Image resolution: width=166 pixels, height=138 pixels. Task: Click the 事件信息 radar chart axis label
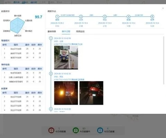point(18,16)
